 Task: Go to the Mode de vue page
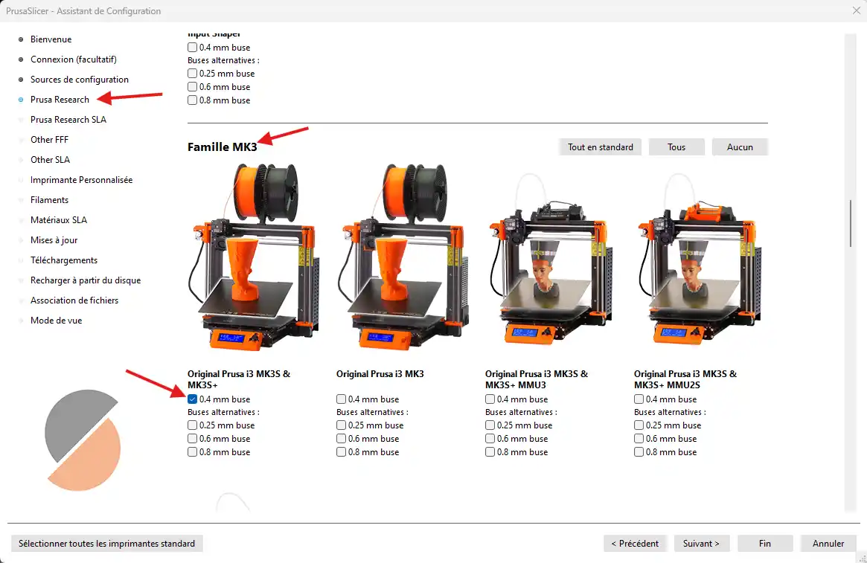(x=56, y=321)
